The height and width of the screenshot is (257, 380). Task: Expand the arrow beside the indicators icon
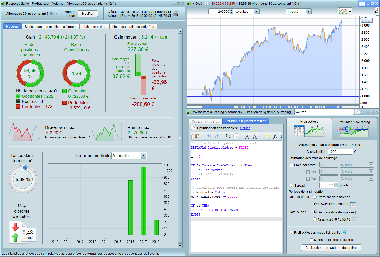pyautogui.click(x=350, y=12)
